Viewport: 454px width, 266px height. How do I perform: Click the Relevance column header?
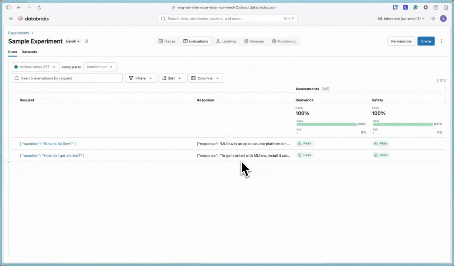(304, 100)
